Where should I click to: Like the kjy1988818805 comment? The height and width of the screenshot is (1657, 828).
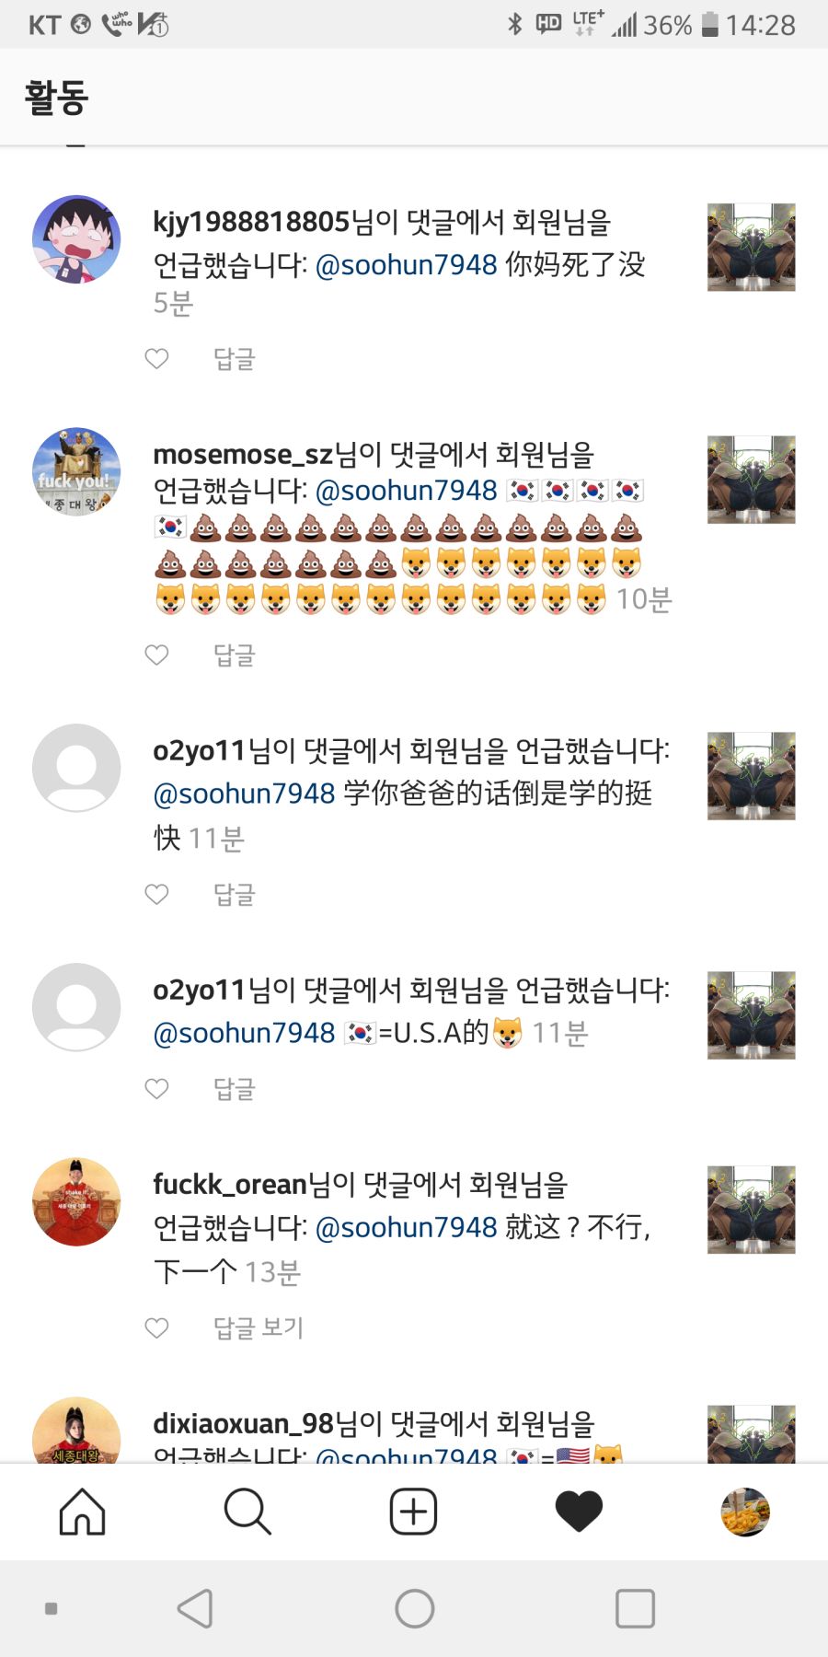157,358
